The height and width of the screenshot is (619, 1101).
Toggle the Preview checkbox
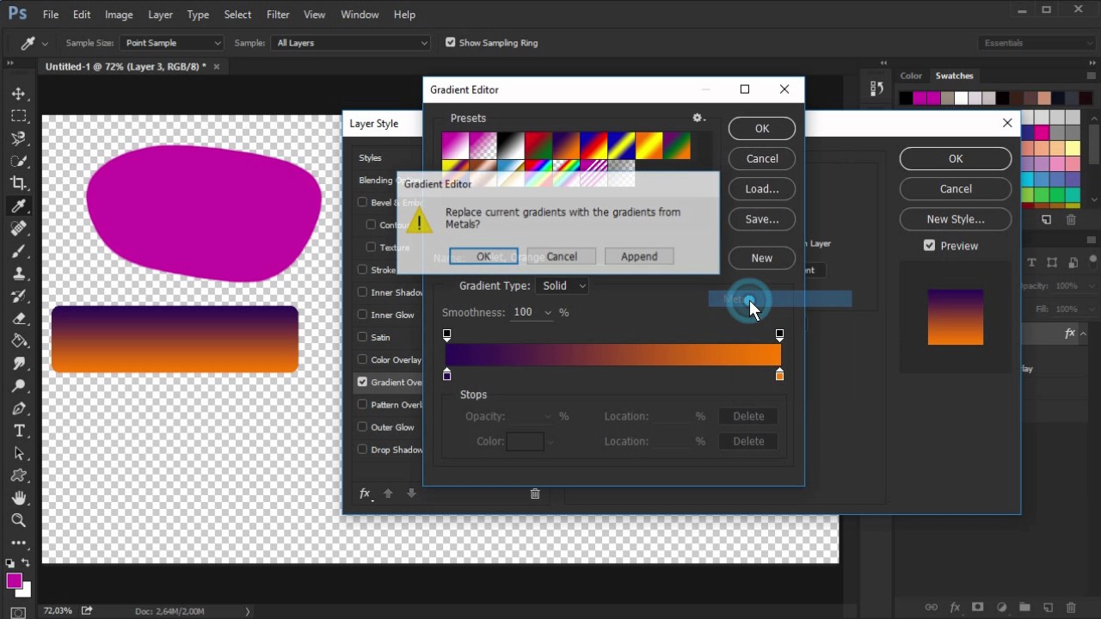(x=929, y=245)
